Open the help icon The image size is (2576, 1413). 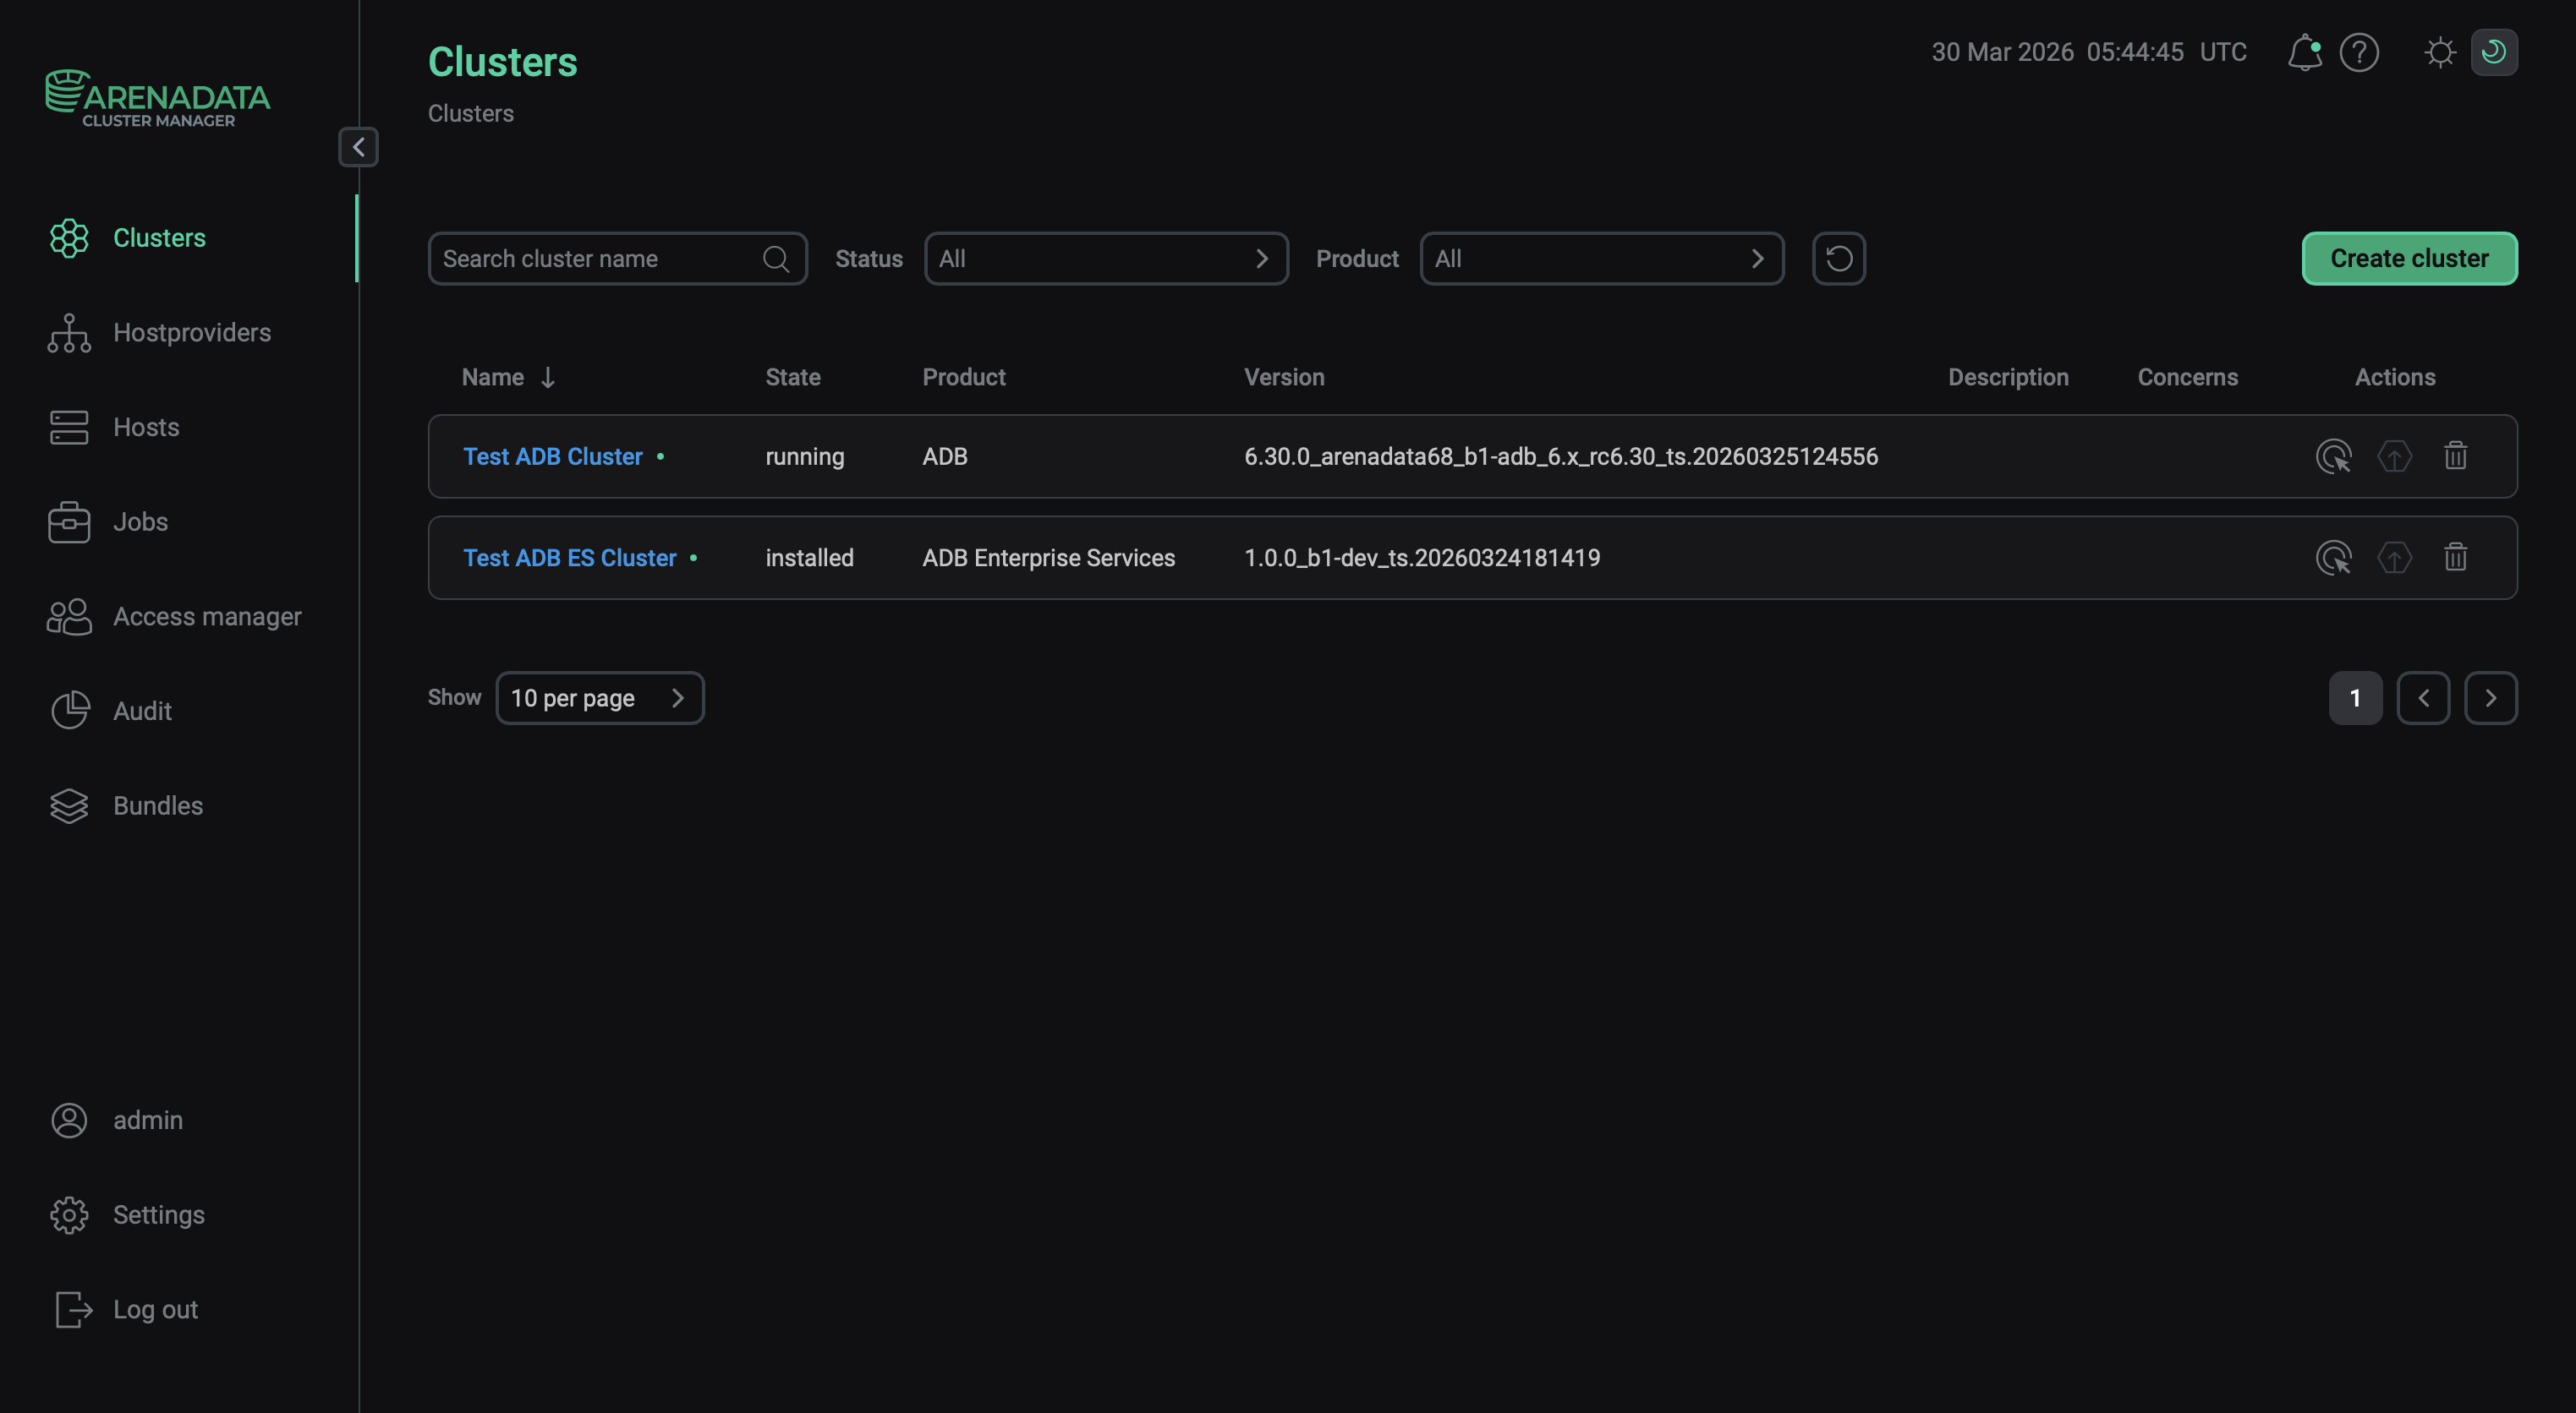(2360, 53)
